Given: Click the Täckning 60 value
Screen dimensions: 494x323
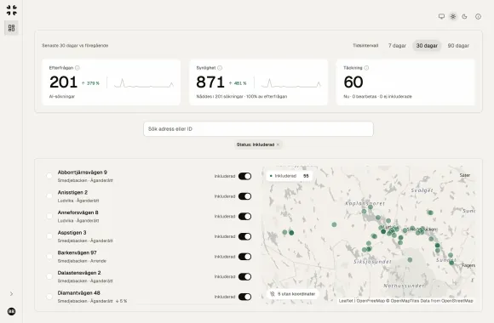Looking at the screenshot, I should (353, 82).
